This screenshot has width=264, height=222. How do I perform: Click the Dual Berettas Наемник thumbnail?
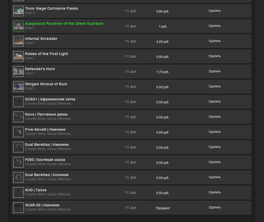point(19,147)
